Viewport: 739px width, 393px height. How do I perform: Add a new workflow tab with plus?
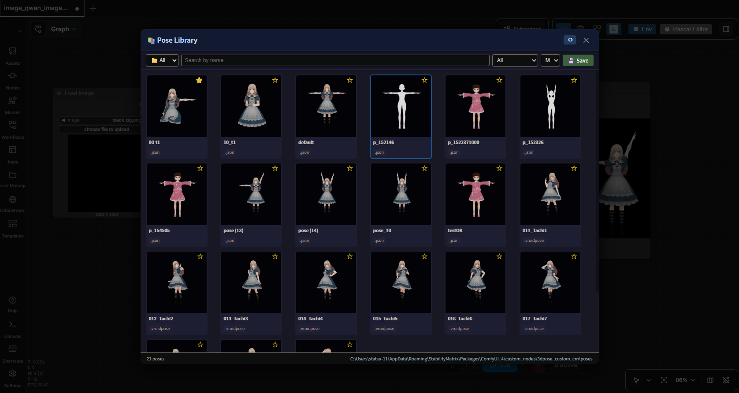coord(93,8)
